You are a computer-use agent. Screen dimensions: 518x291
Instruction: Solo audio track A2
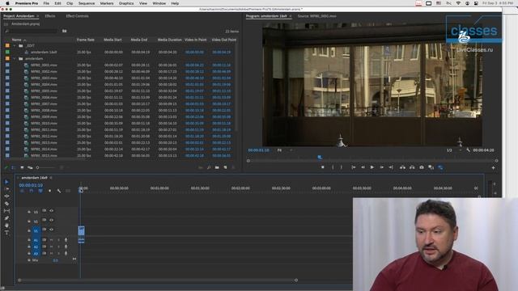[59, 247]
